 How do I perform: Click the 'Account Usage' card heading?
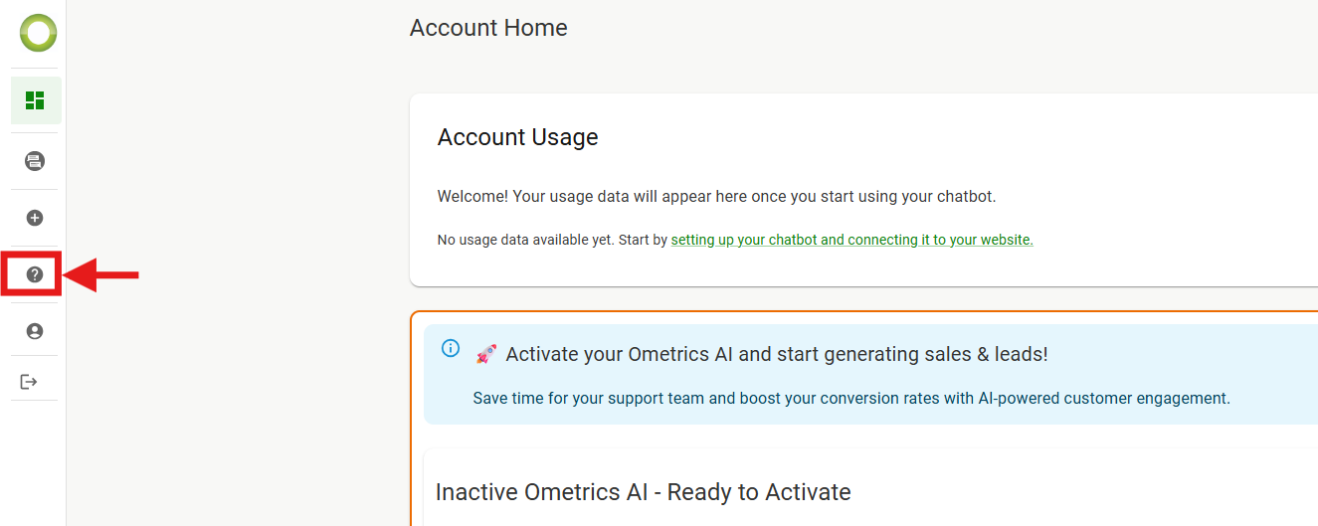517,137
